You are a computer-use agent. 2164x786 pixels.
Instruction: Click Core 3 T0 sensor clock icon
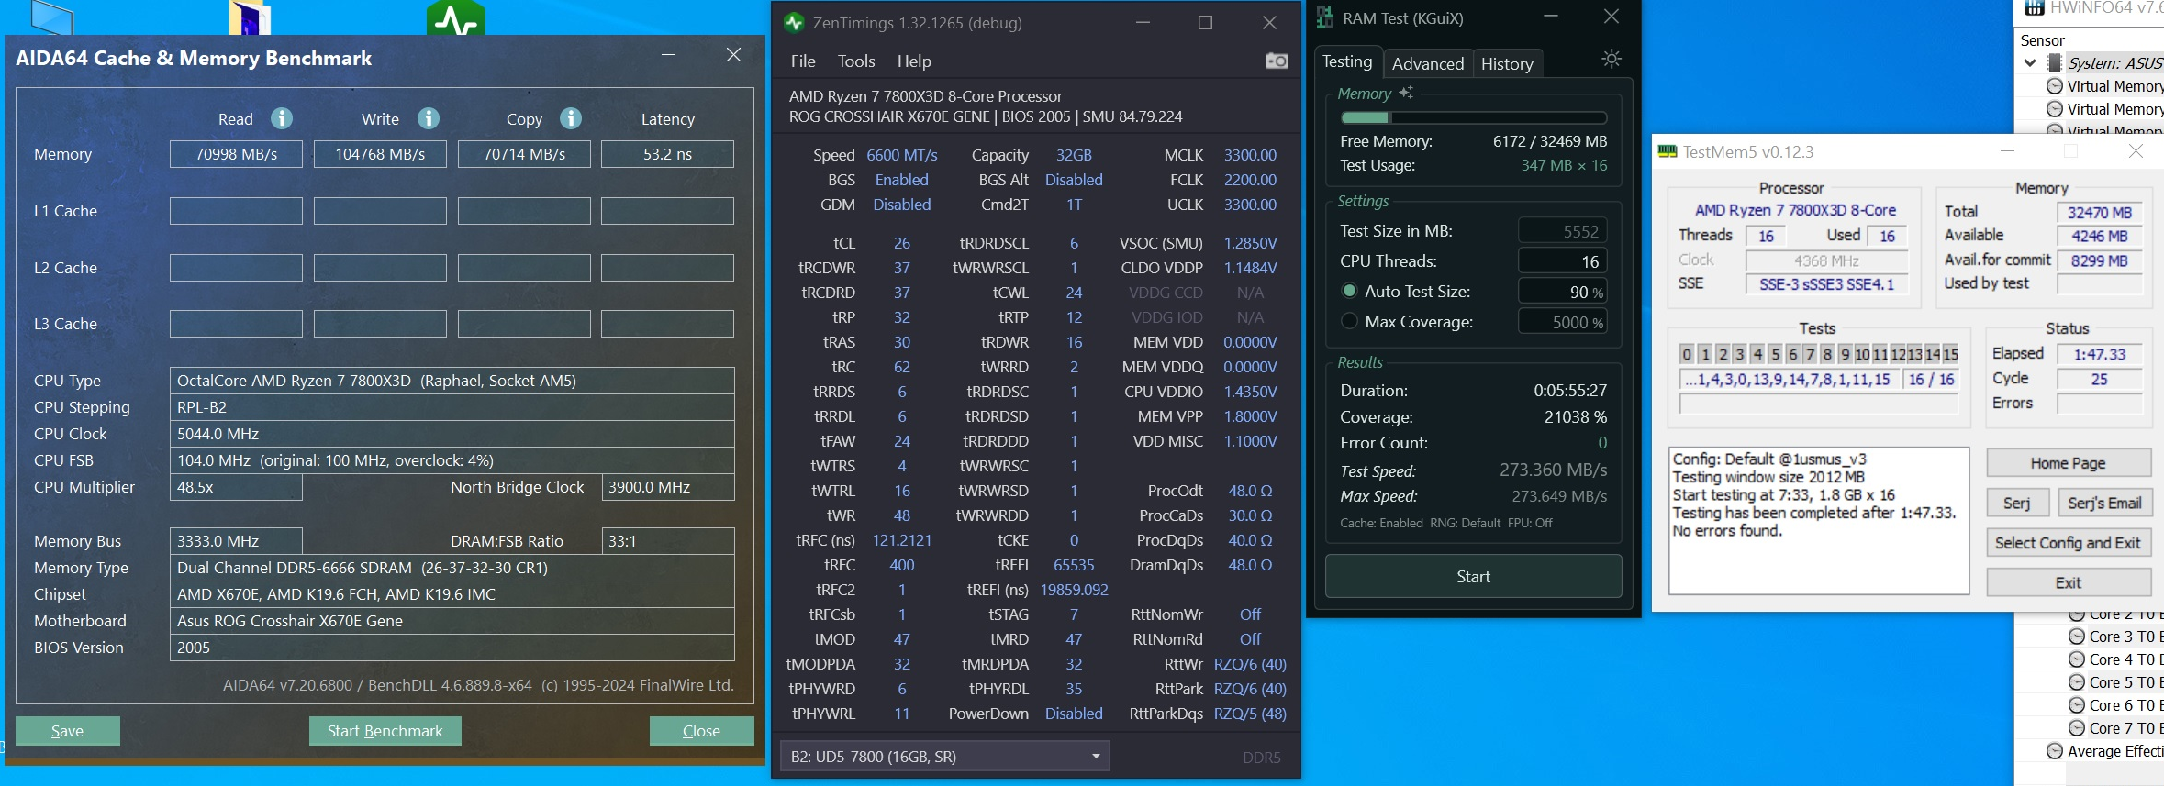click(2077, 636)
